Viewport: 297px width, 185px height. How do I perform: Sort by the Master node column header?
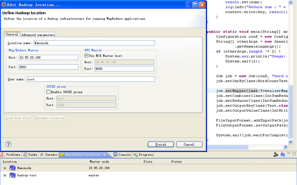[114, 161]
